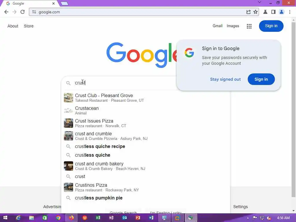Screen dimensions: 296x222
Task: Click network tray icon
Action: click(x=262, y=218)
